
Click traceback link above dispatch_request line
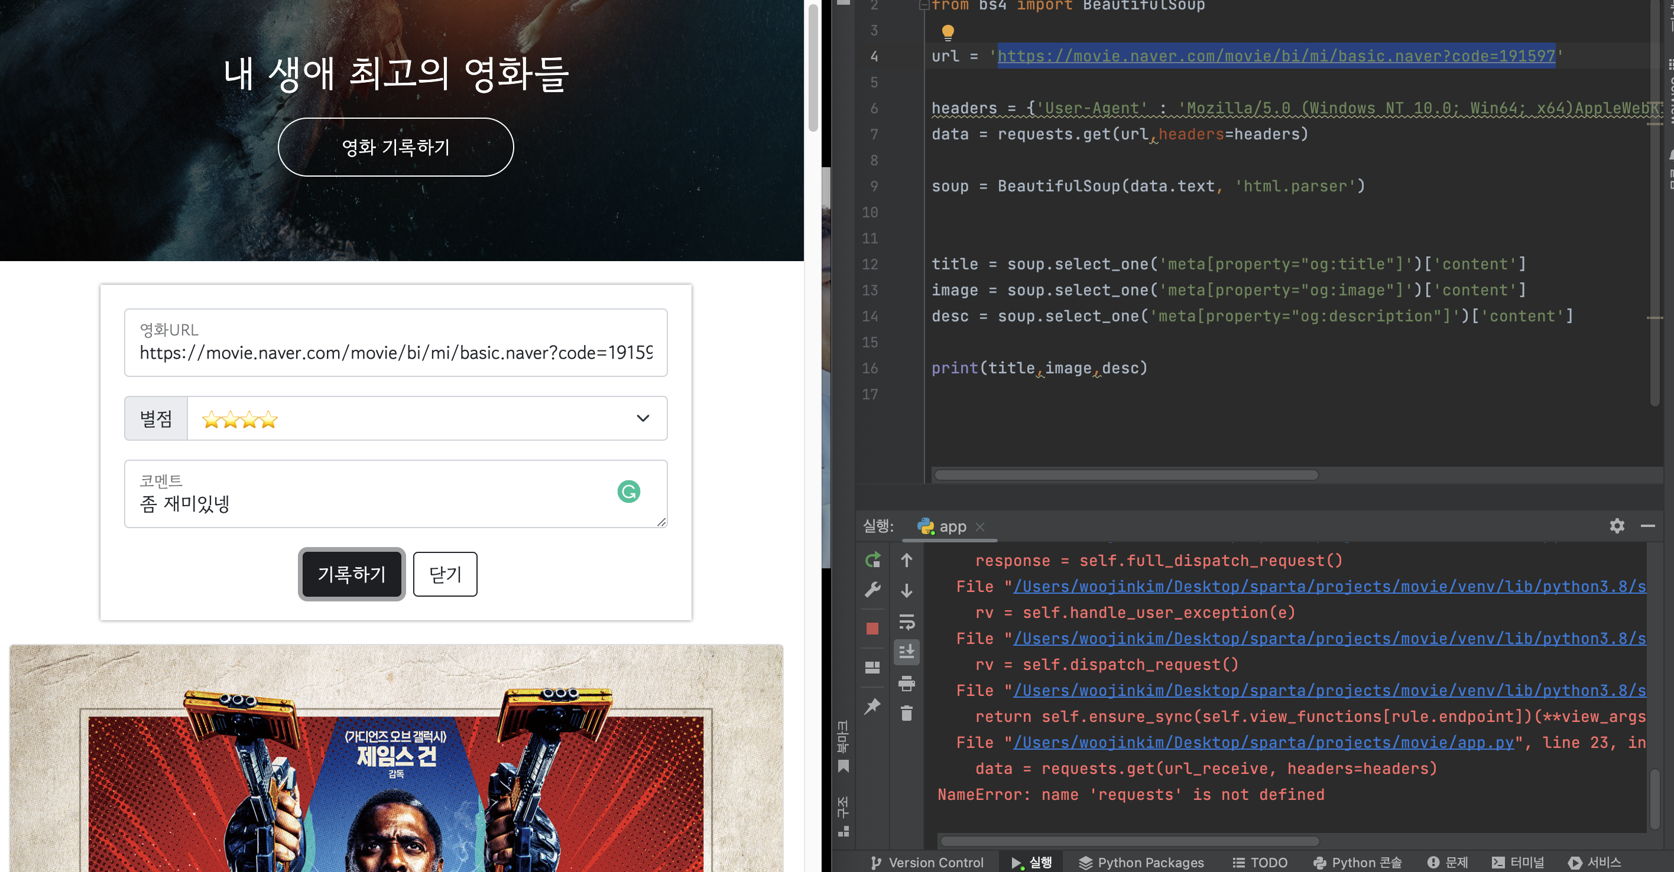pos(1329,638)
